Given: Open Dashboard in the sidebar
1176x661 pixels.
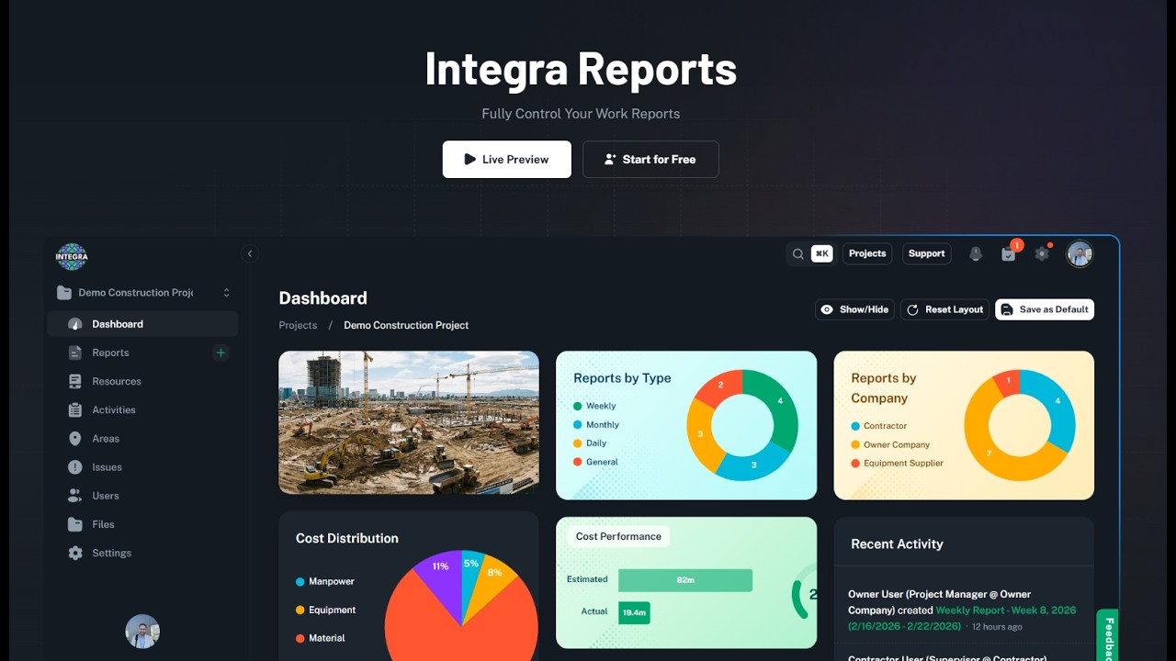Looking at the screenshot, I should pos(143,324).
